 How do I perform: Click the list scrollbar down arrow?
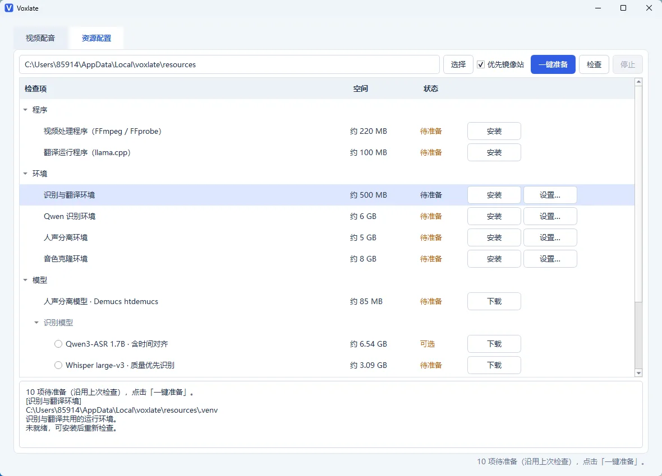[x=638, y=373]
